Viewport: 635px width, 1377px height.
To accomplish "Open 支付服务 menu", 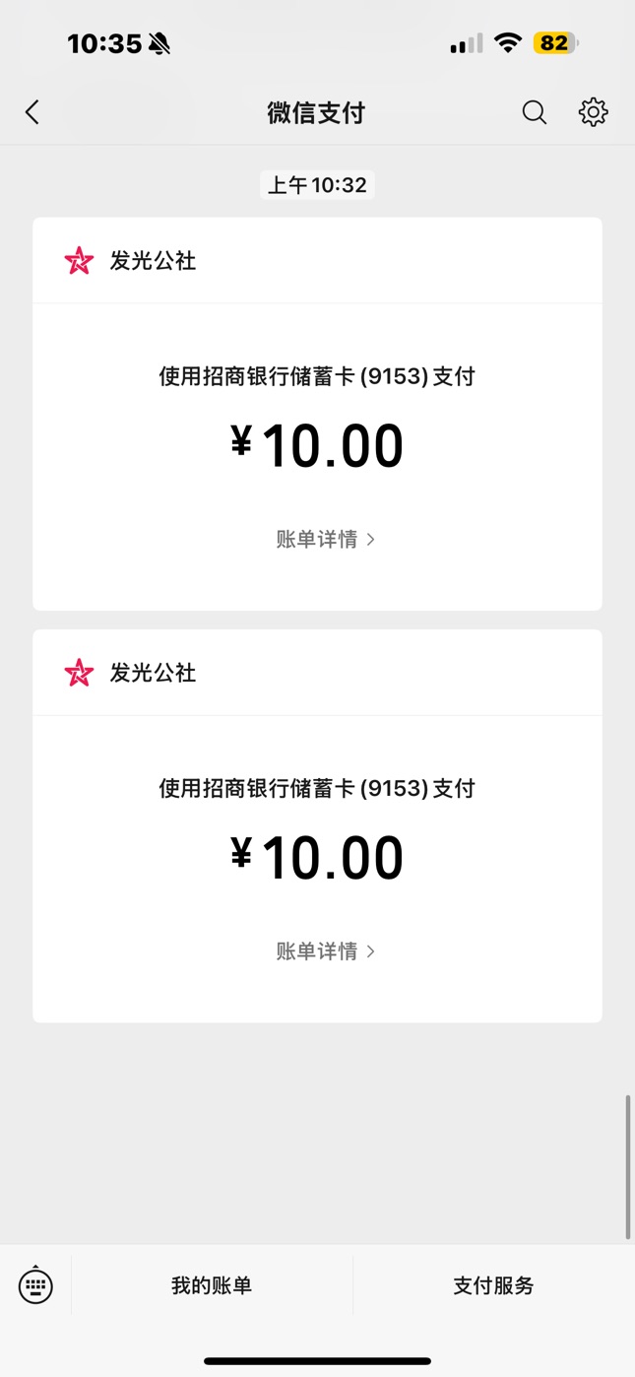I will tap(493, 1285).
